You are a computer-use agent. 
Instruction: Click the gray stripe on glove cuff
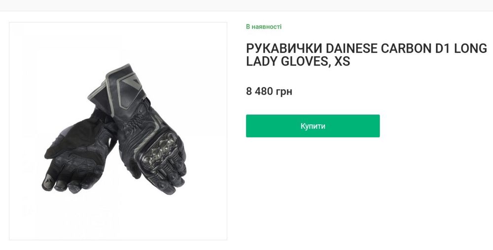pos(110,94)
